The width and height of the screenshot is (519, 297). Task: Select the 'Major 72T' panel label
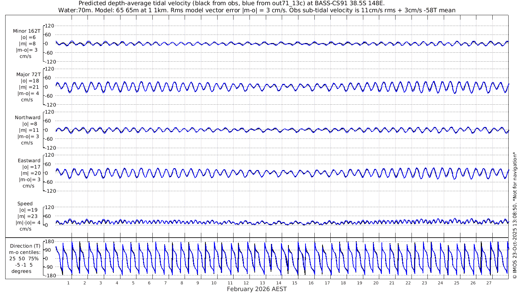click(x=28, y=74)
